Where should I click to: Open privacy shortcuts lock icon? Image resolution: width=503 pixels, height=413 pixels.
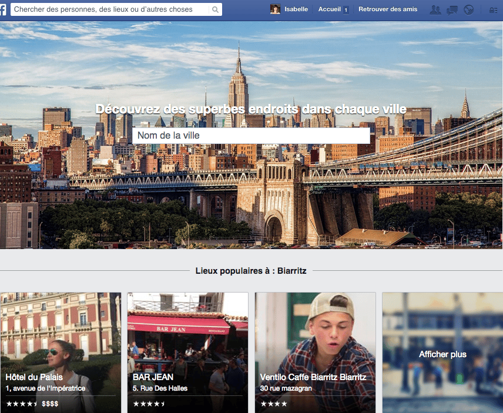[x=493, y=9]
